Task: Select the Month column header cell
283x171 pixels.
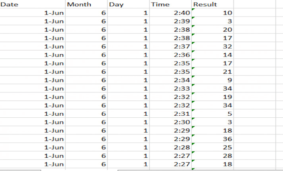Action: [x=86, y=4]
